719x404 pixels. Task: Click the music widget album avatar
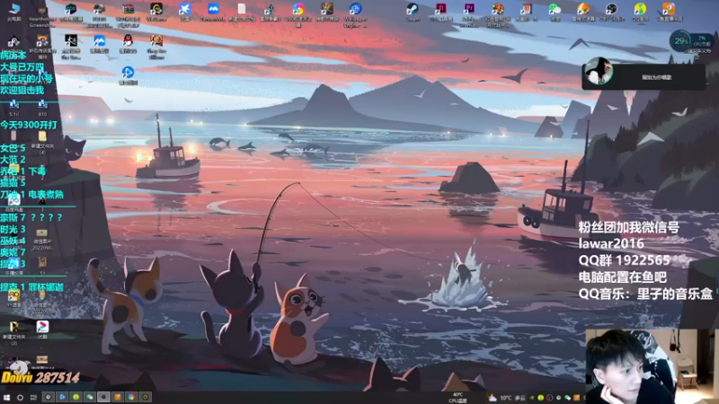[x=599, y=71]
